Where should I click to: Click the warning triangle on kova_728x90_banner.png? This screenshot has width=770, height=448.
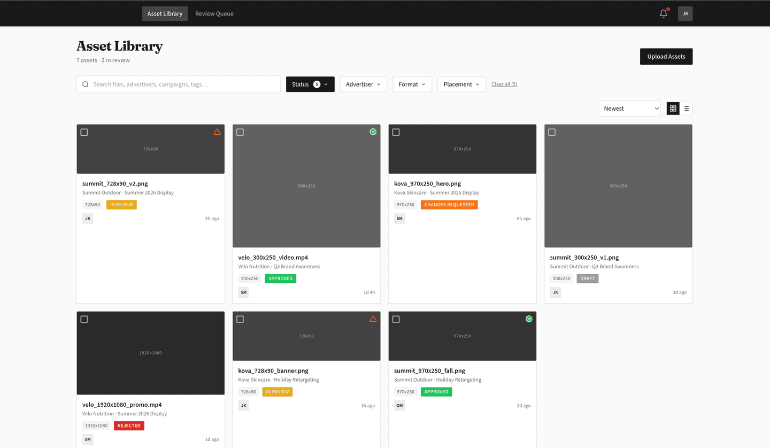(373, 319)
